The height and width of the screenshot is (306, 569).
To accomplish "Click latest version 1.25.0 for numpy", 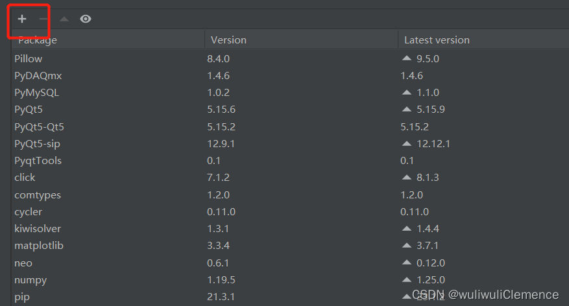I will [x=431, y=280].
